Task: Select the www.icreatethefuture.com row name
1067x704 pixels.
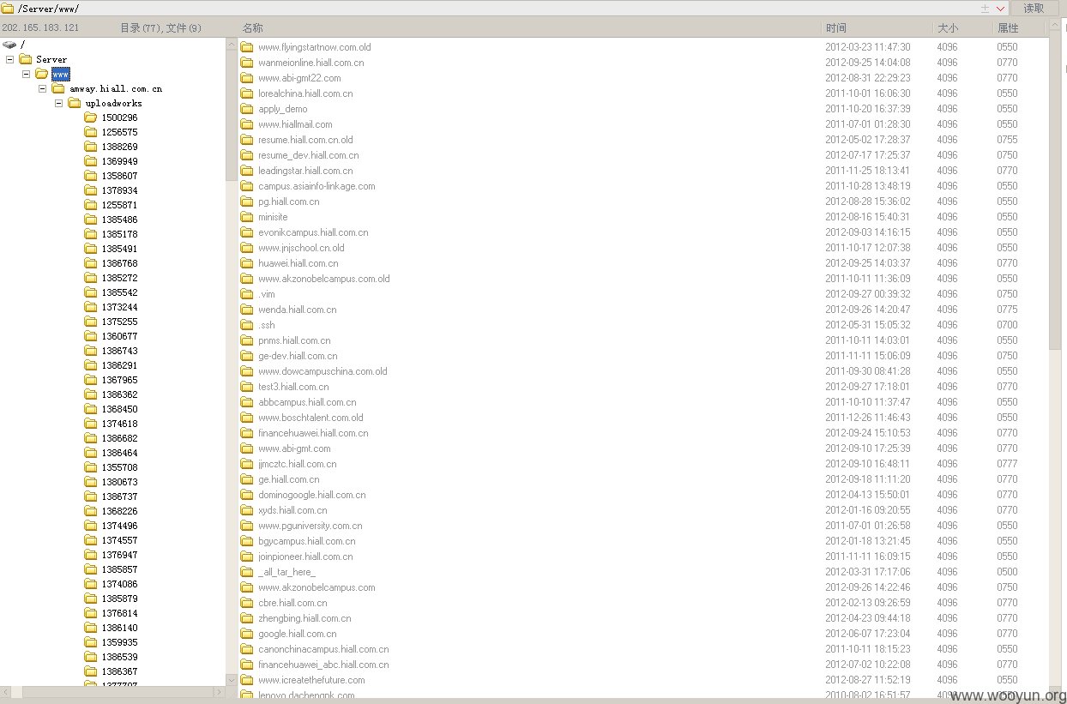Action: [x=311, y=680]
